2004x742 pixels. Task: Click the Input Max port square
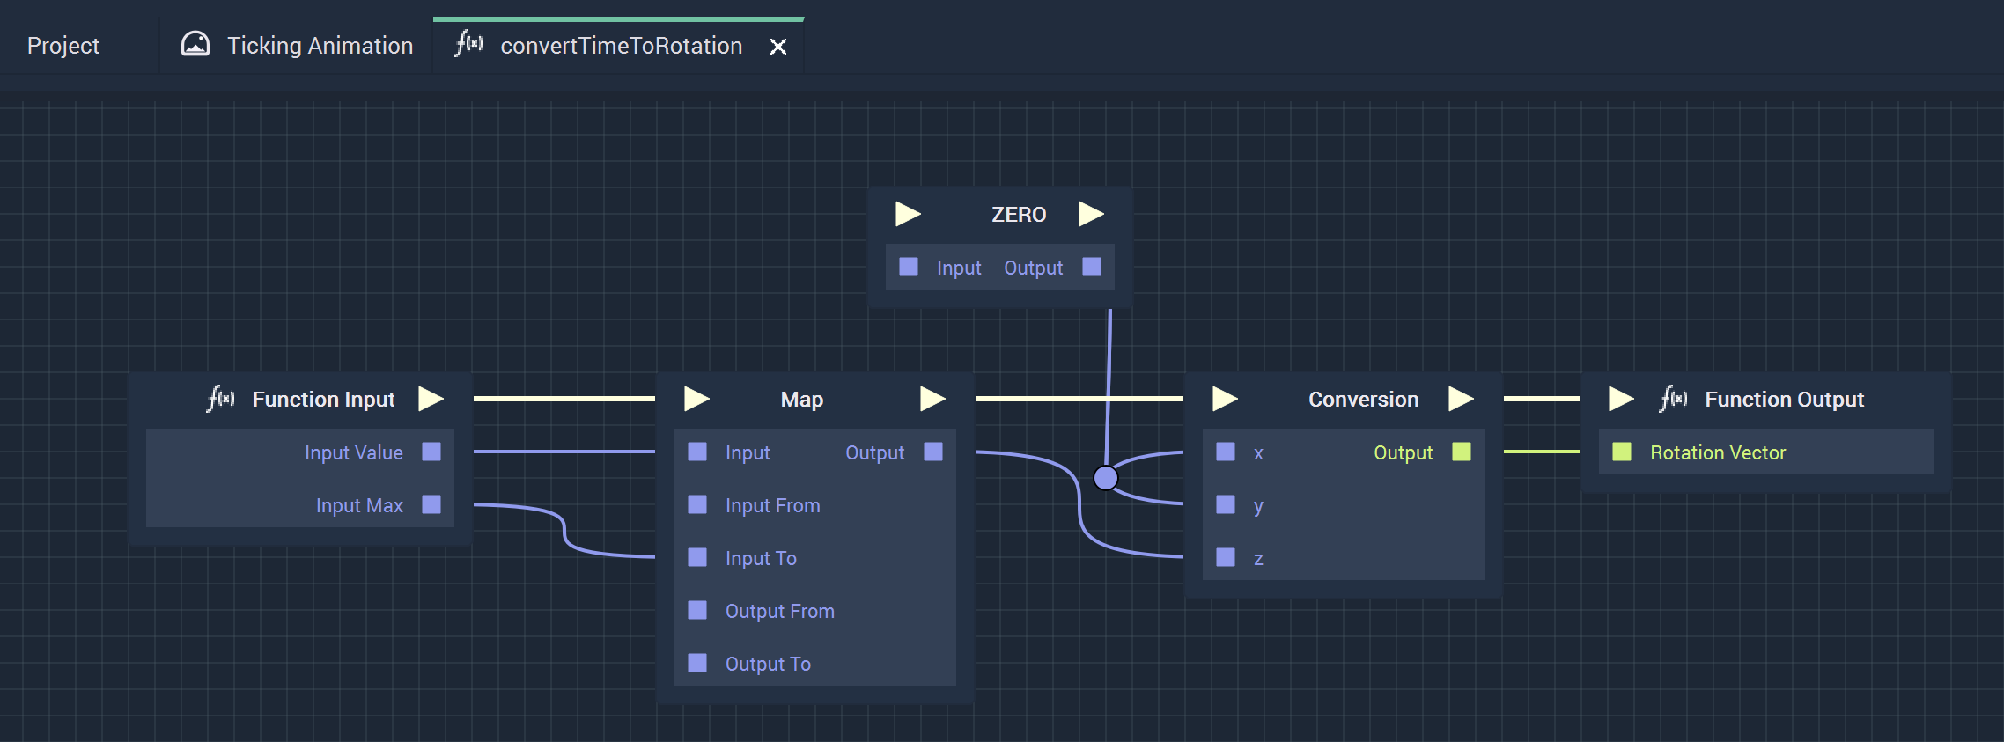[431, 504]
